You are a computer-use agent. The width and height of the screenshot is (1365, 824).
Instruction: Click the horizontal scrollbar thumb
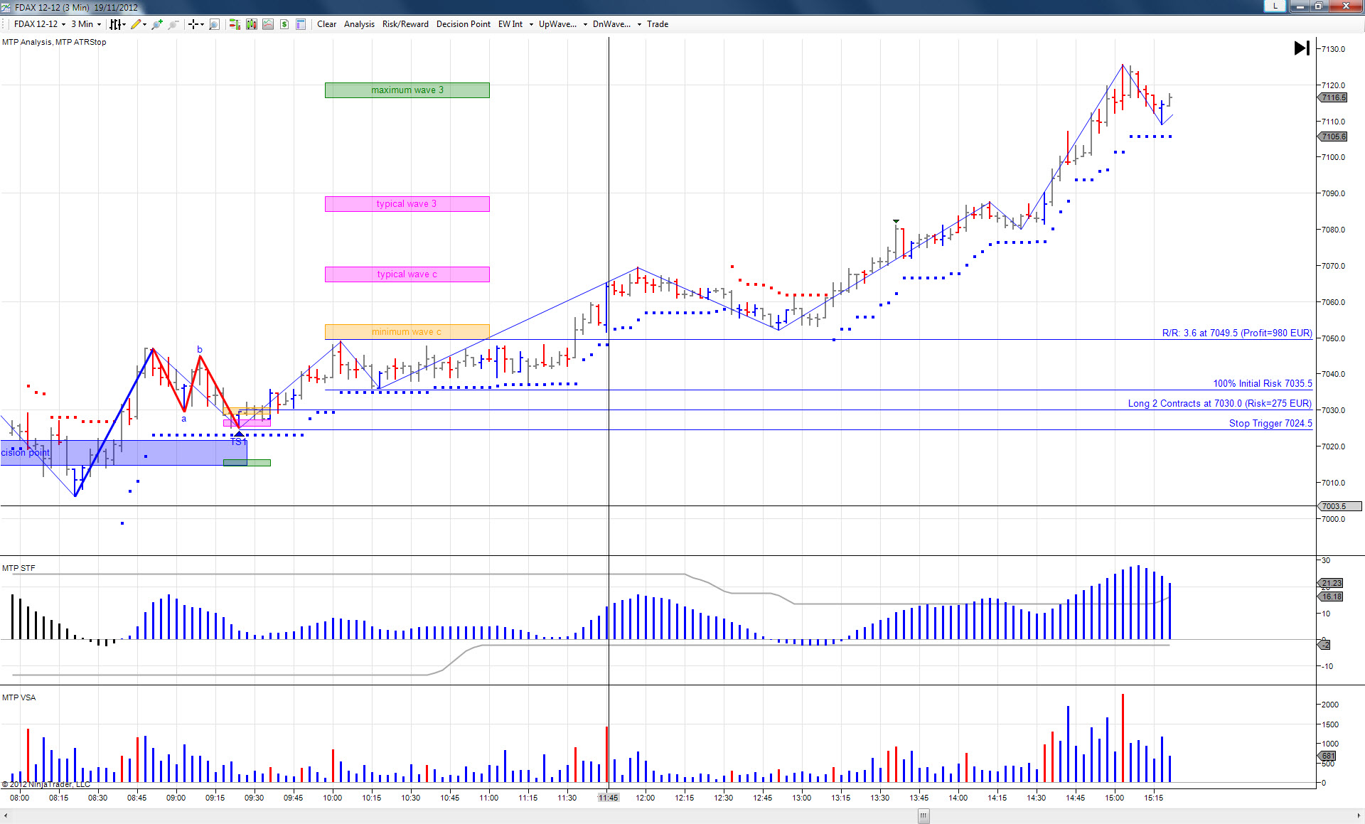point(924,815)
